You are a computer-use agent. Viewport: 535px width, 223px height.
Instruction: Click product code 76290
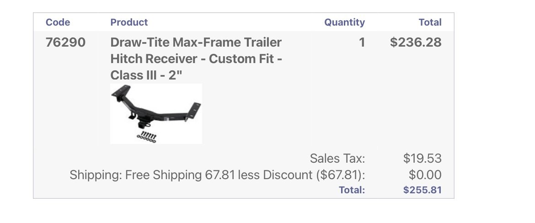coord(65,42)
